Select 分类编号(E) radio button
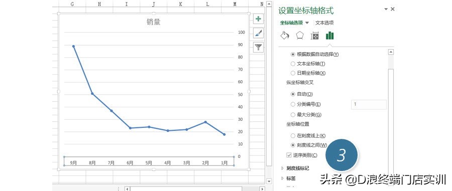 tap(293, 104)
